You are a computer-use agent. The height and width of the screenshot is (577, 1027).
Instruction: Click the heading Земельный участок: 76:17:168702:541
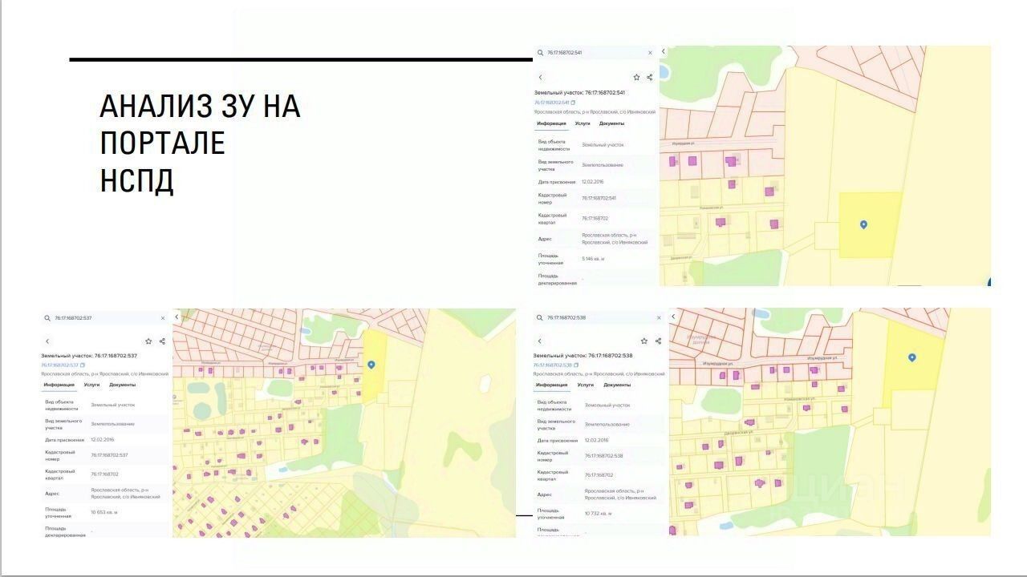[x=580, y=93]
